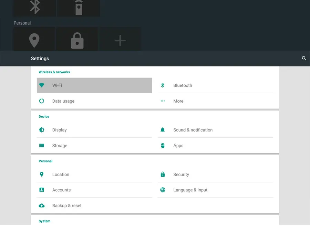Tap the globe icon for Language & input

[163, 190]
